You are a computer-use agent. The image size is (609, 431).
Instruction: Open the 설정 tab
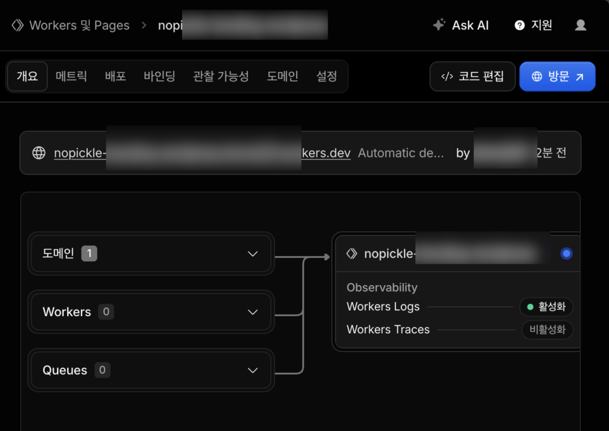327,76
